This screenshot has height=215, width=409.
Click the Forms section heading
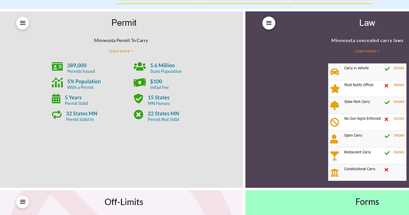[367, 202]
